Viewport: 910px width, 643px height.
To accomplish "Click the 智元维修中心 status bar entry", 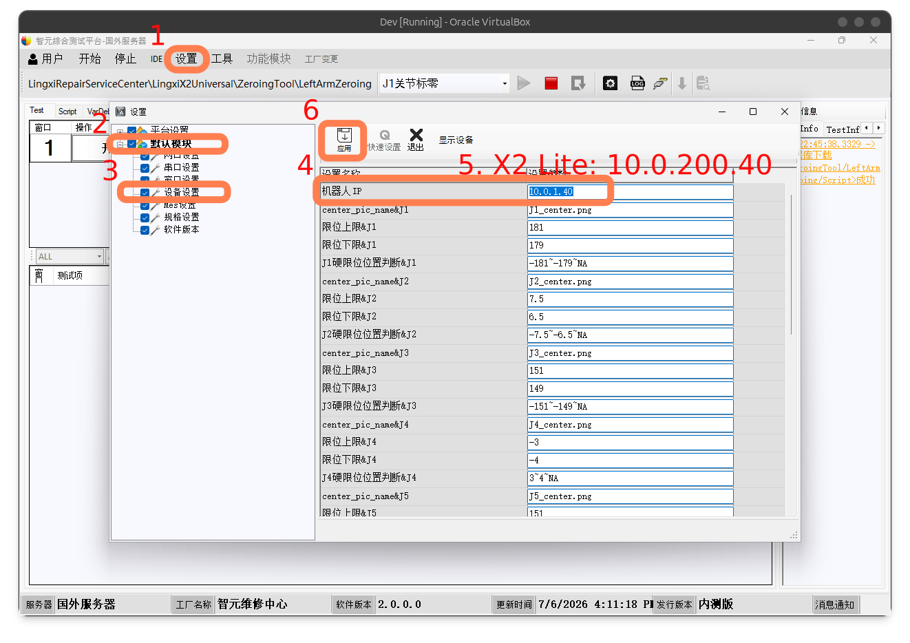I will (253, 604).
